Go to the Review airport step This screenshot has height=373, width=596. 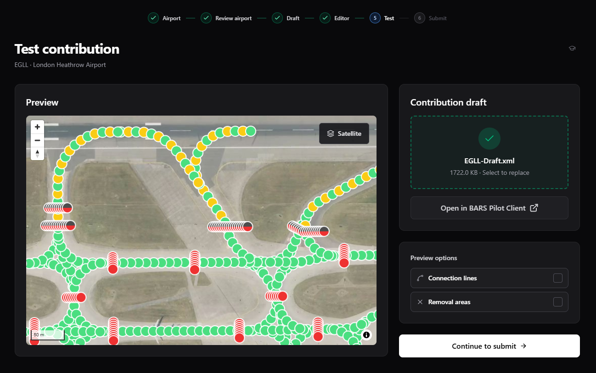[x=226, y=18]
